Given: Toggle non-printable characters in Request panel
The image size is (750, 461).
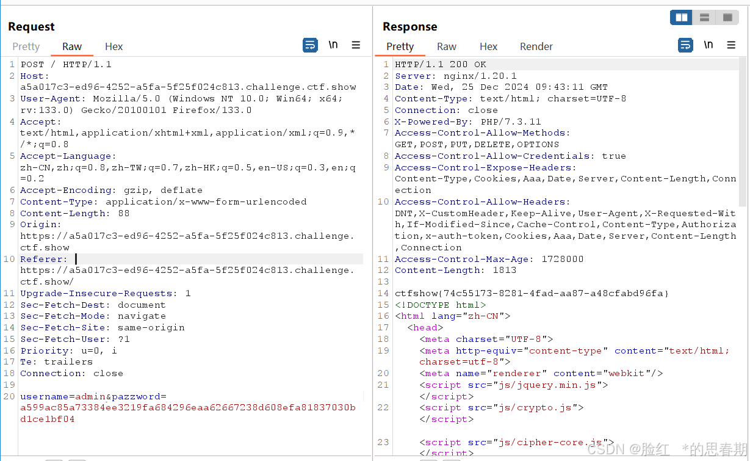Looking at the screenshot, I should point(333,45).
